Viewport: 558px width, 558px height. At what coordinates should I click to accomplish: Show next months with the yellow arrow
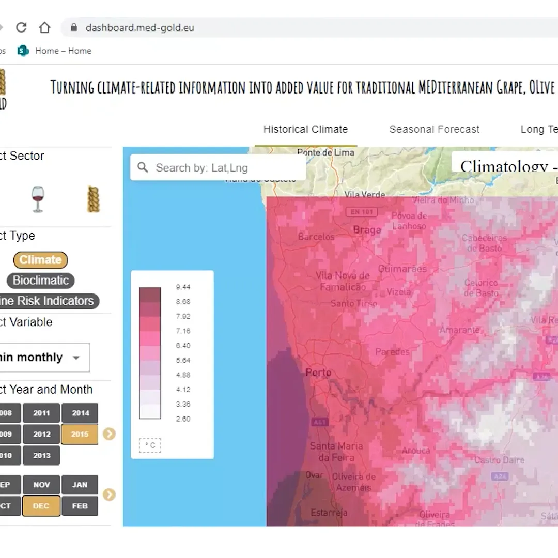109,494
